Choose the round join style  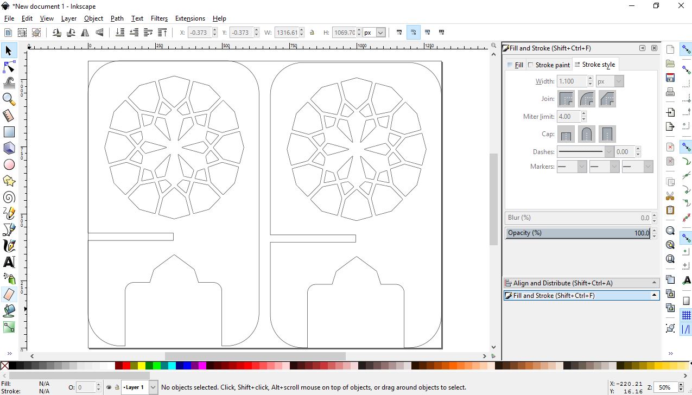587,99
